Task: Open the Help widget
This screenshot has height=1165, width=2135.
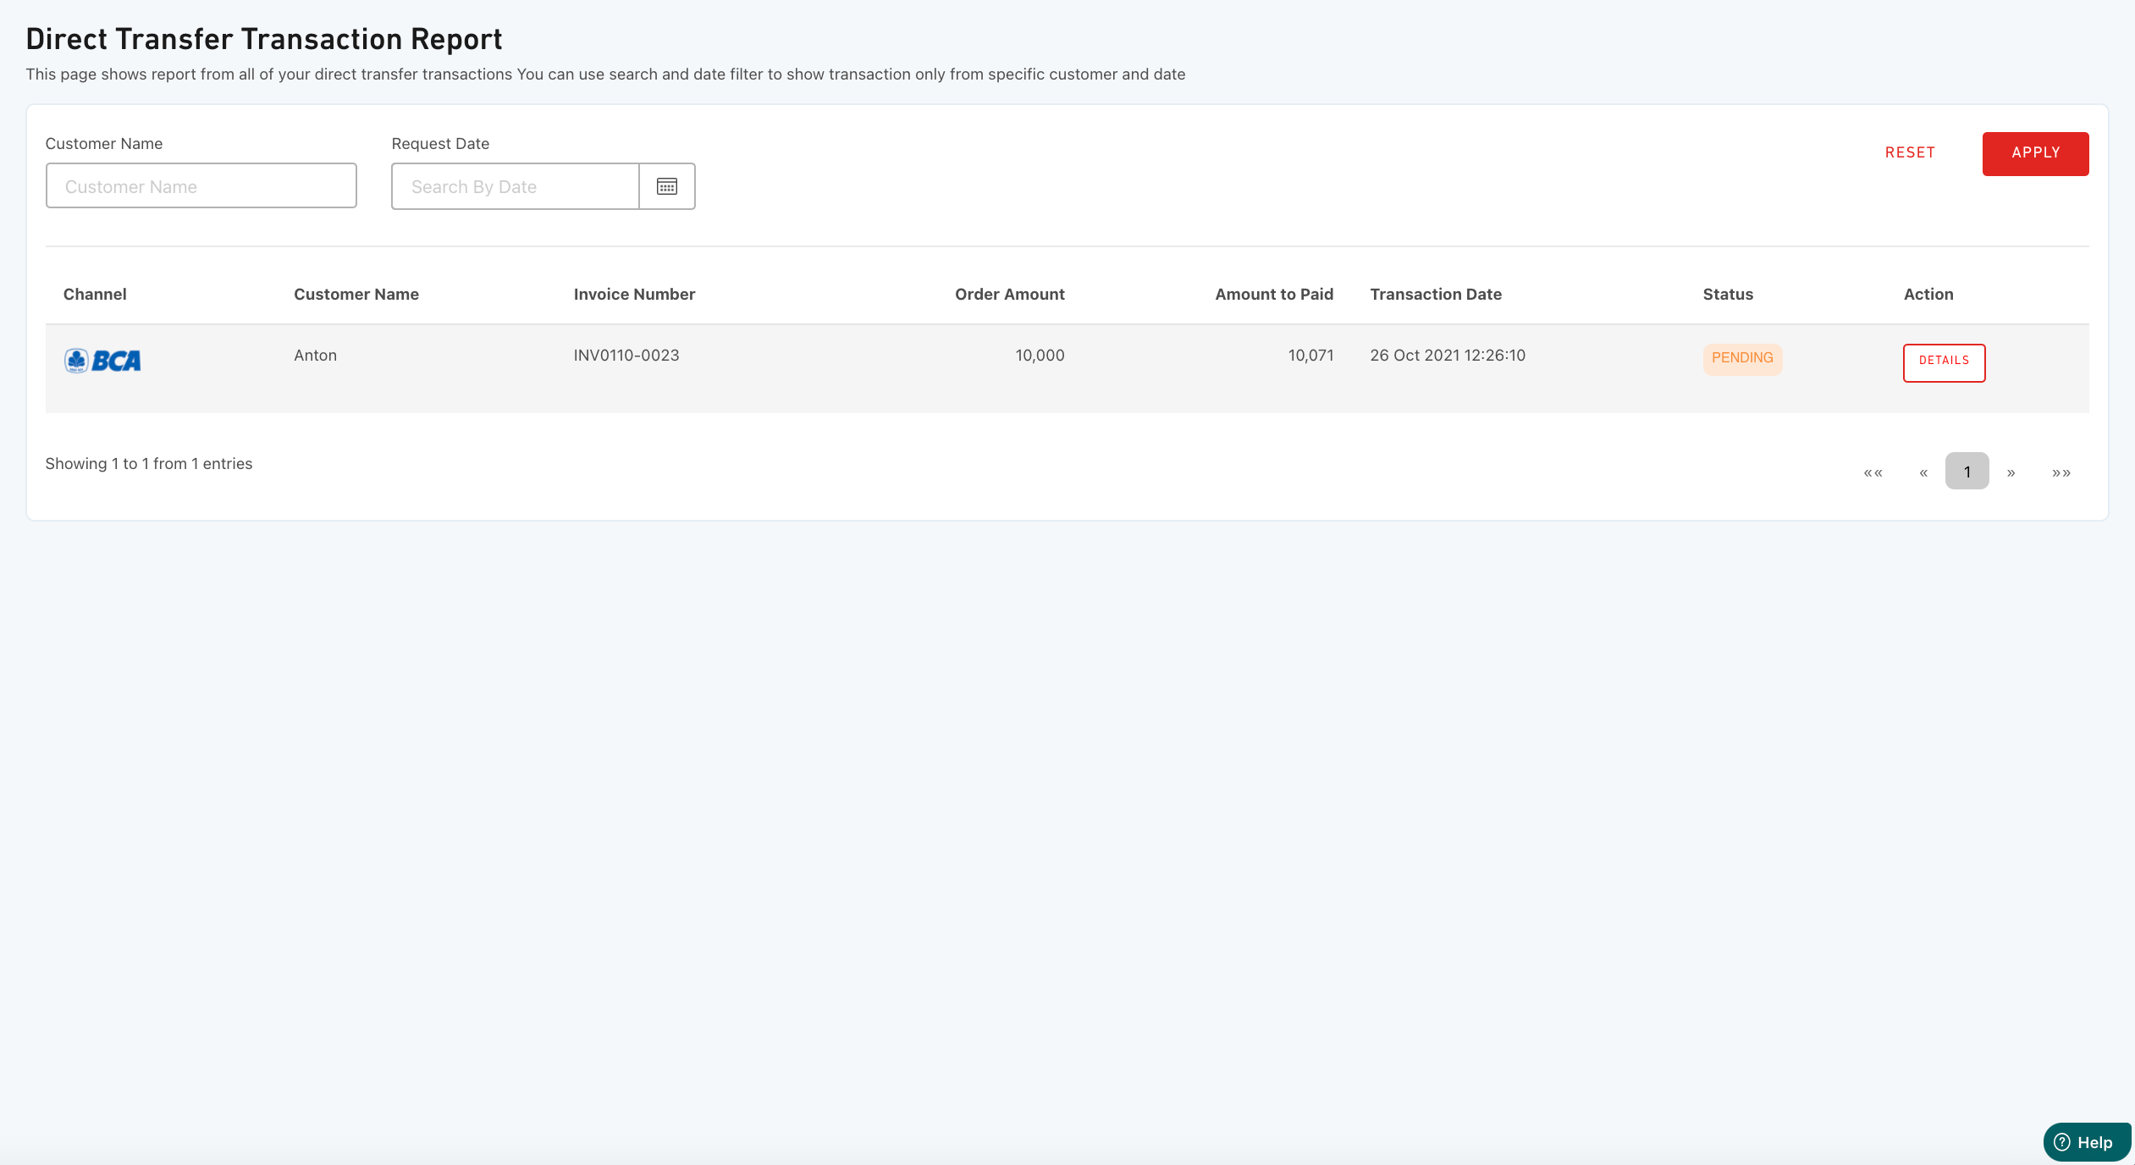Action: pyautogui.click(x=2086, y=1142)
